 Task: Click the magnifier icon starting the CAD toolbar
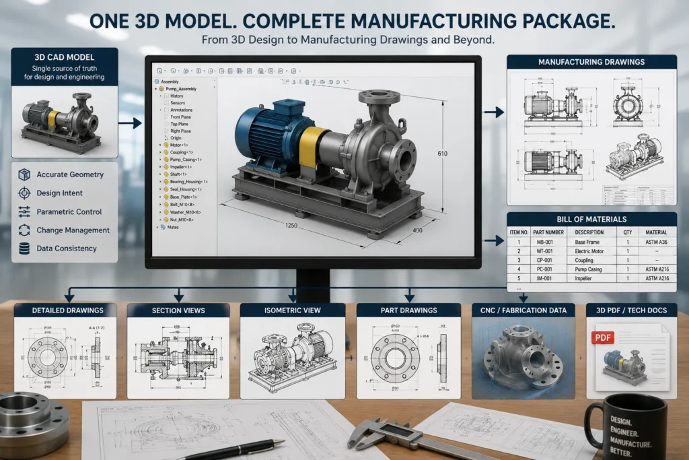point(159,71)
